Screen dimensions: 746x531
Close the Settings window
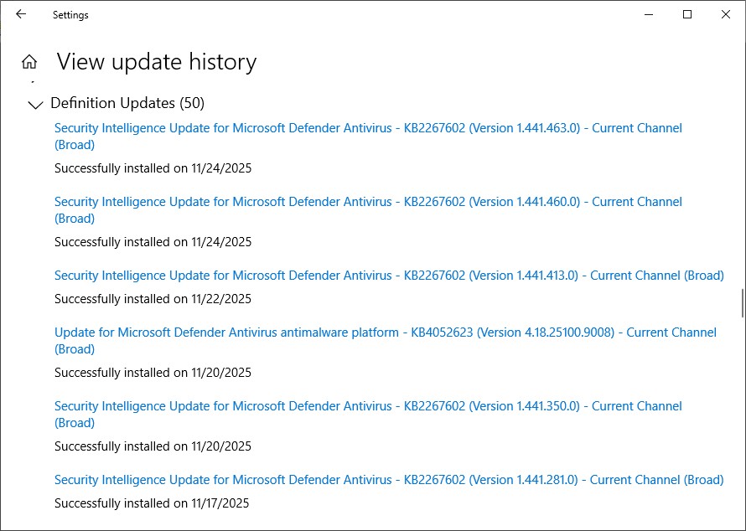[726, 14]
